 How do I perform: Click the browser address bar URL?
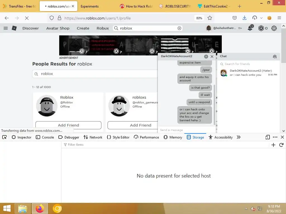(x=97, y=18)
